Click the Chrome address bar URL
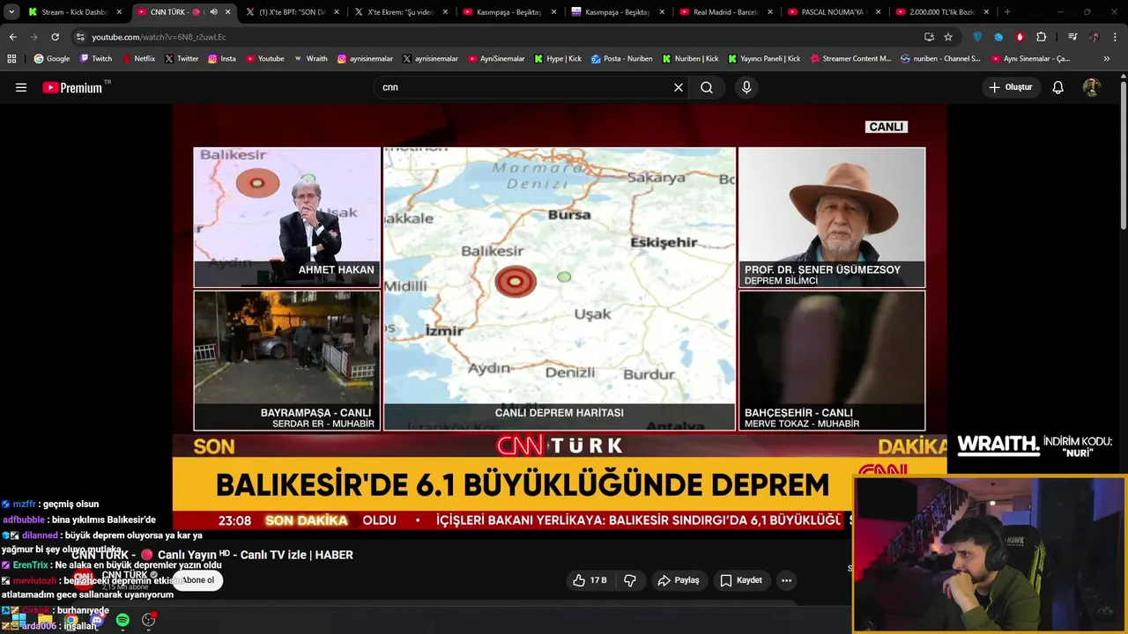This screenshot has width=1128, height=634. [159, 37]
